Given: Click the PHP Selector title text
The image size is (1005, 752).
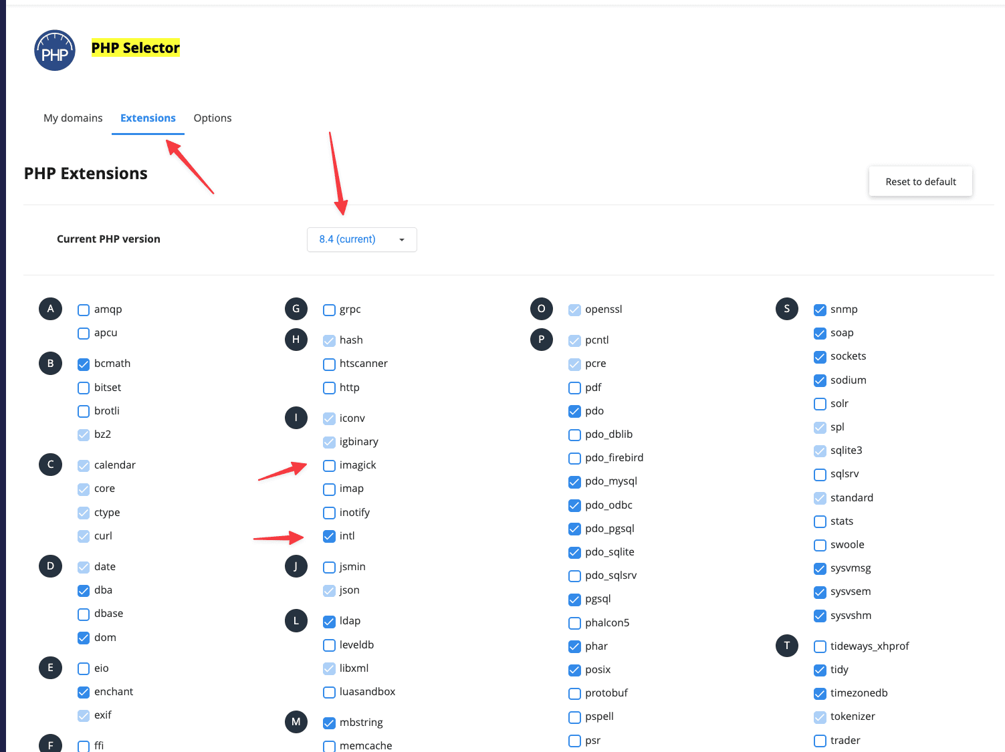Looking at the screenshot, I should click(x=136, y=48).
